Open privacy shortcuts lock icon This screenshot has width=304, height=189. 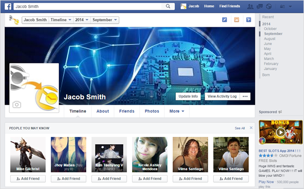point(282,7)
